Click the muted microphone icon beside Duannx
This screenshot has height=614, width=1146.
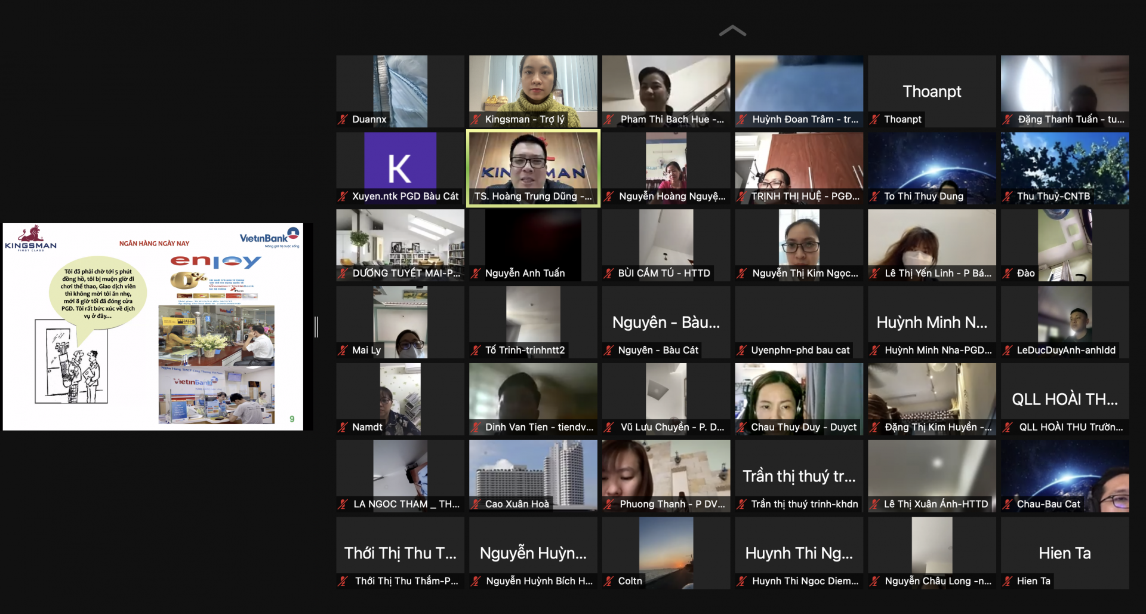pos(343,119)
